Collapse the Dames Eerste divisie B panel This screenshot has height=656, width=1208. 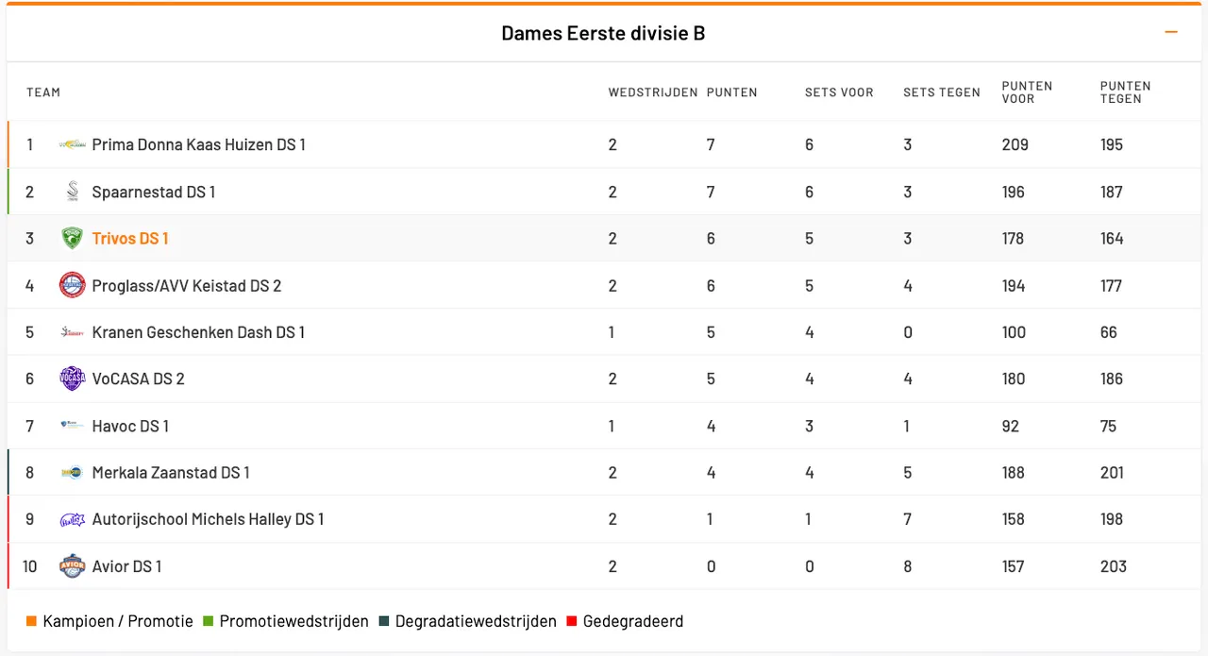(x=1171, y=33)
